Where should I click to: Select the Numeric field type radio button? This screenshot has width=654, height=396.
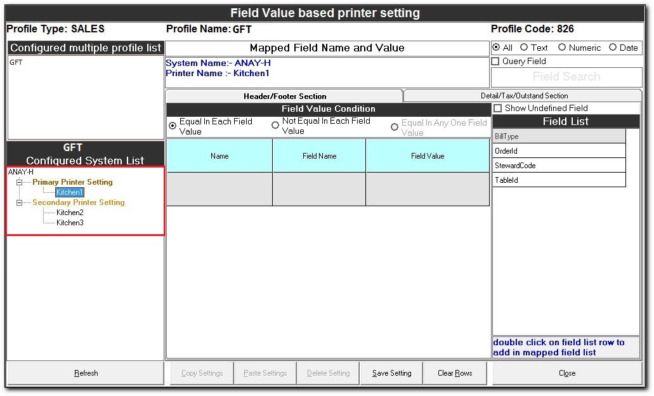562,47
